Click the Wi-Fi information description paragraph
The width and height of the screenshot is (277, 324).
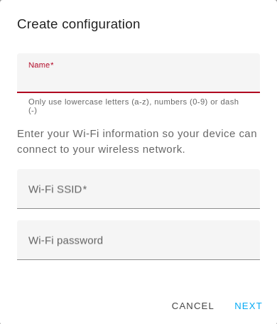(137, 141)
